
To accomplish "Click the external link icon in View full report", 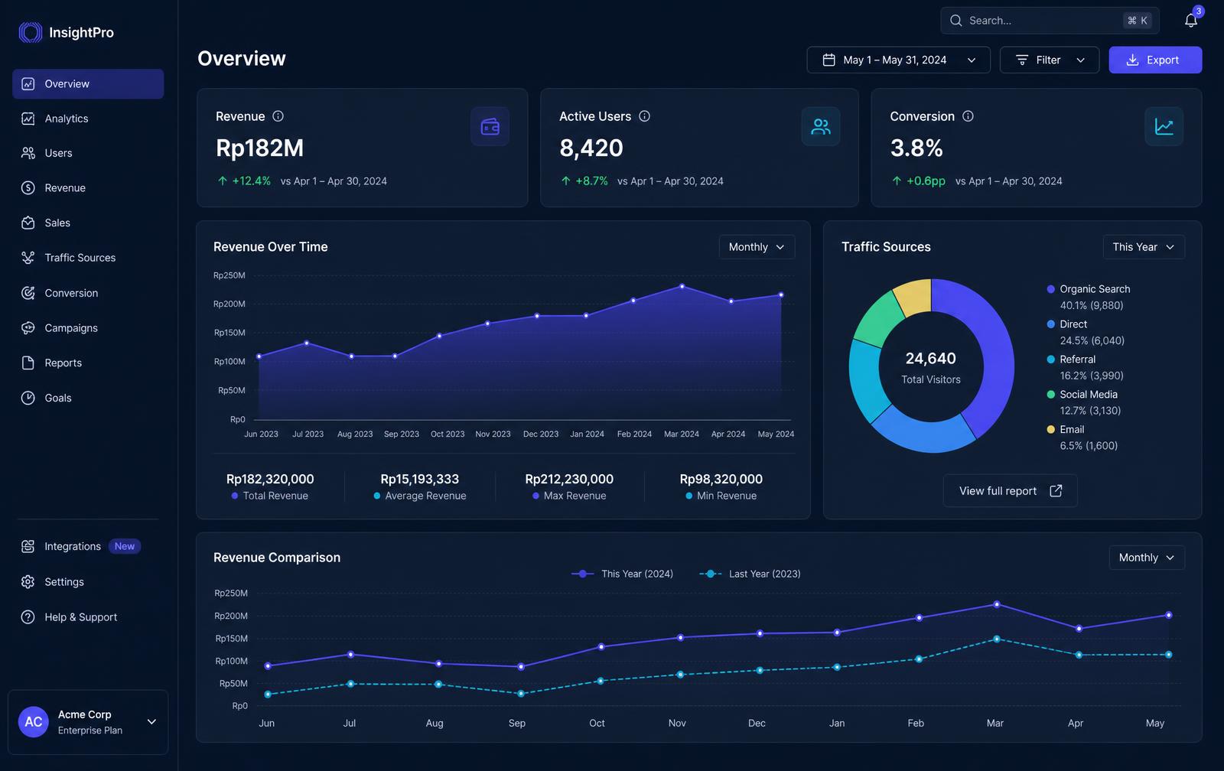I will coord(1056,491).
